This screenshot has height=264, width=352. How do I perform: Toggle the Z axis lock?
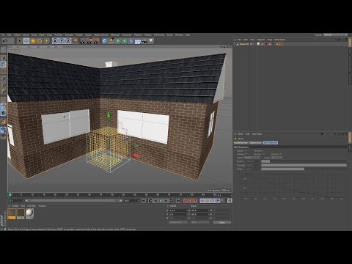68,41
